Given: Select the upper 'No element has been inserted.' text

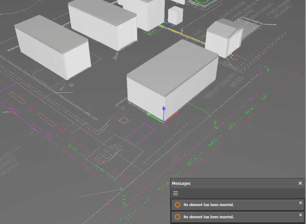Looking at the screenshot, I should point(209,205).
